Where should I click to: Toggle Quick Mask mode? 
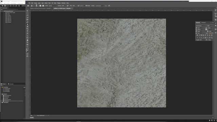[x=27, y=54]
